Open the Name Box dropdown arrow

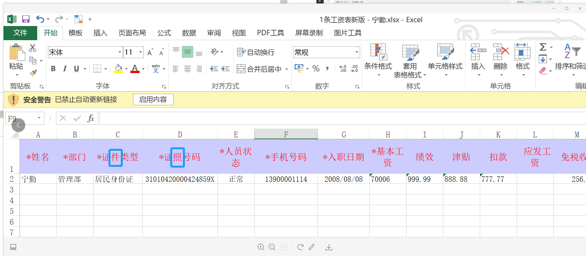39,118
